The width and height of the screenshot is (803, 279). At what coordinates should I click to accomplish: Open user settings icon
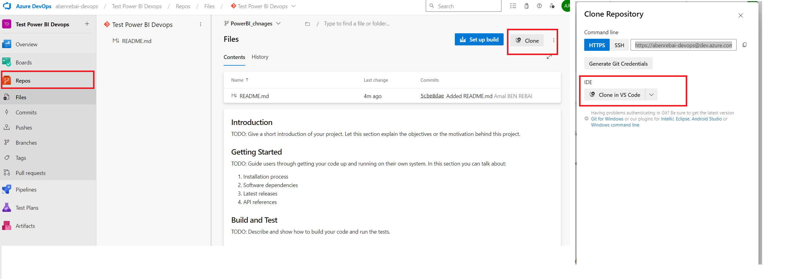pos(552,6)
